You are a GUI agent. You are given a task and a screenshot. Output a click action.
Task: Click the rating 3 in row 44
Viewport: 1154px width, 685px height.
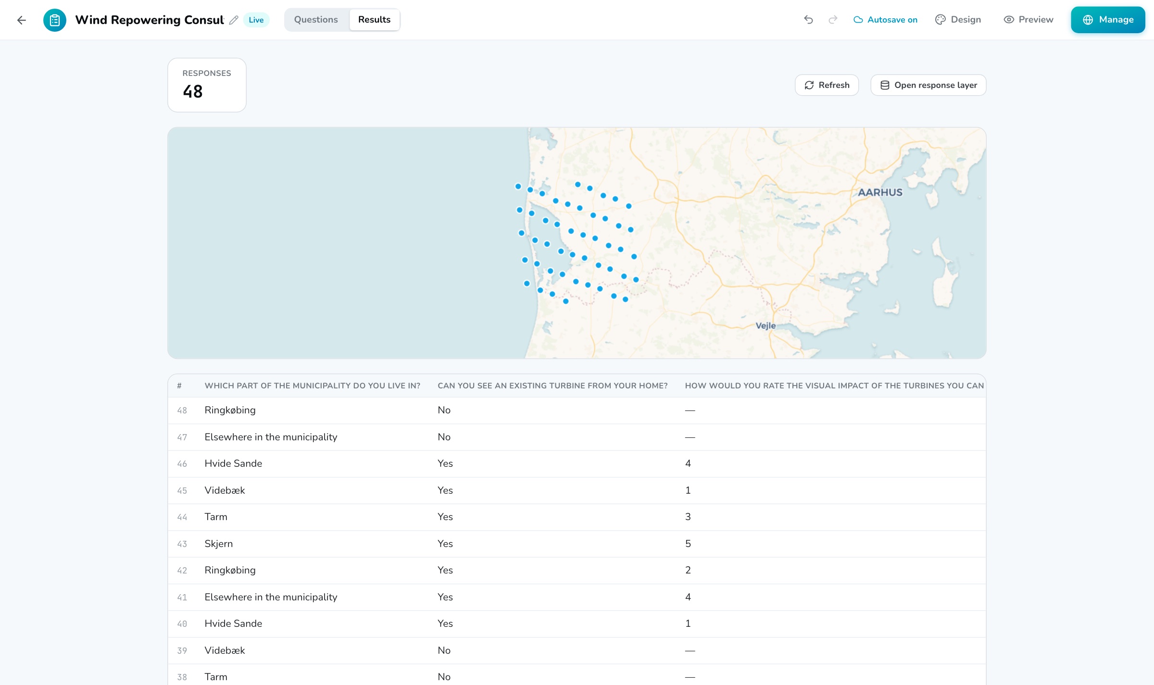(x=688, y=517)
